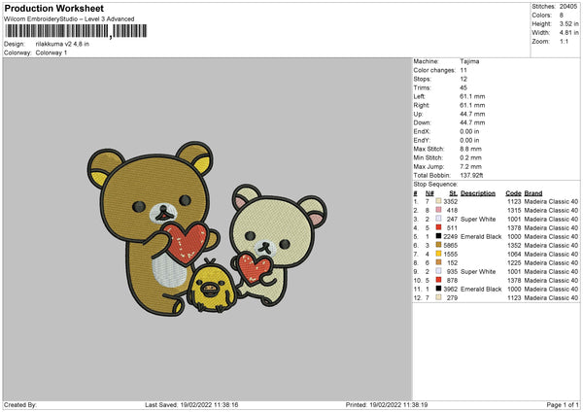Click stitch count '3352' in row 1
Viewport: 583px width, 412px height.
click(x=450, y=201)
